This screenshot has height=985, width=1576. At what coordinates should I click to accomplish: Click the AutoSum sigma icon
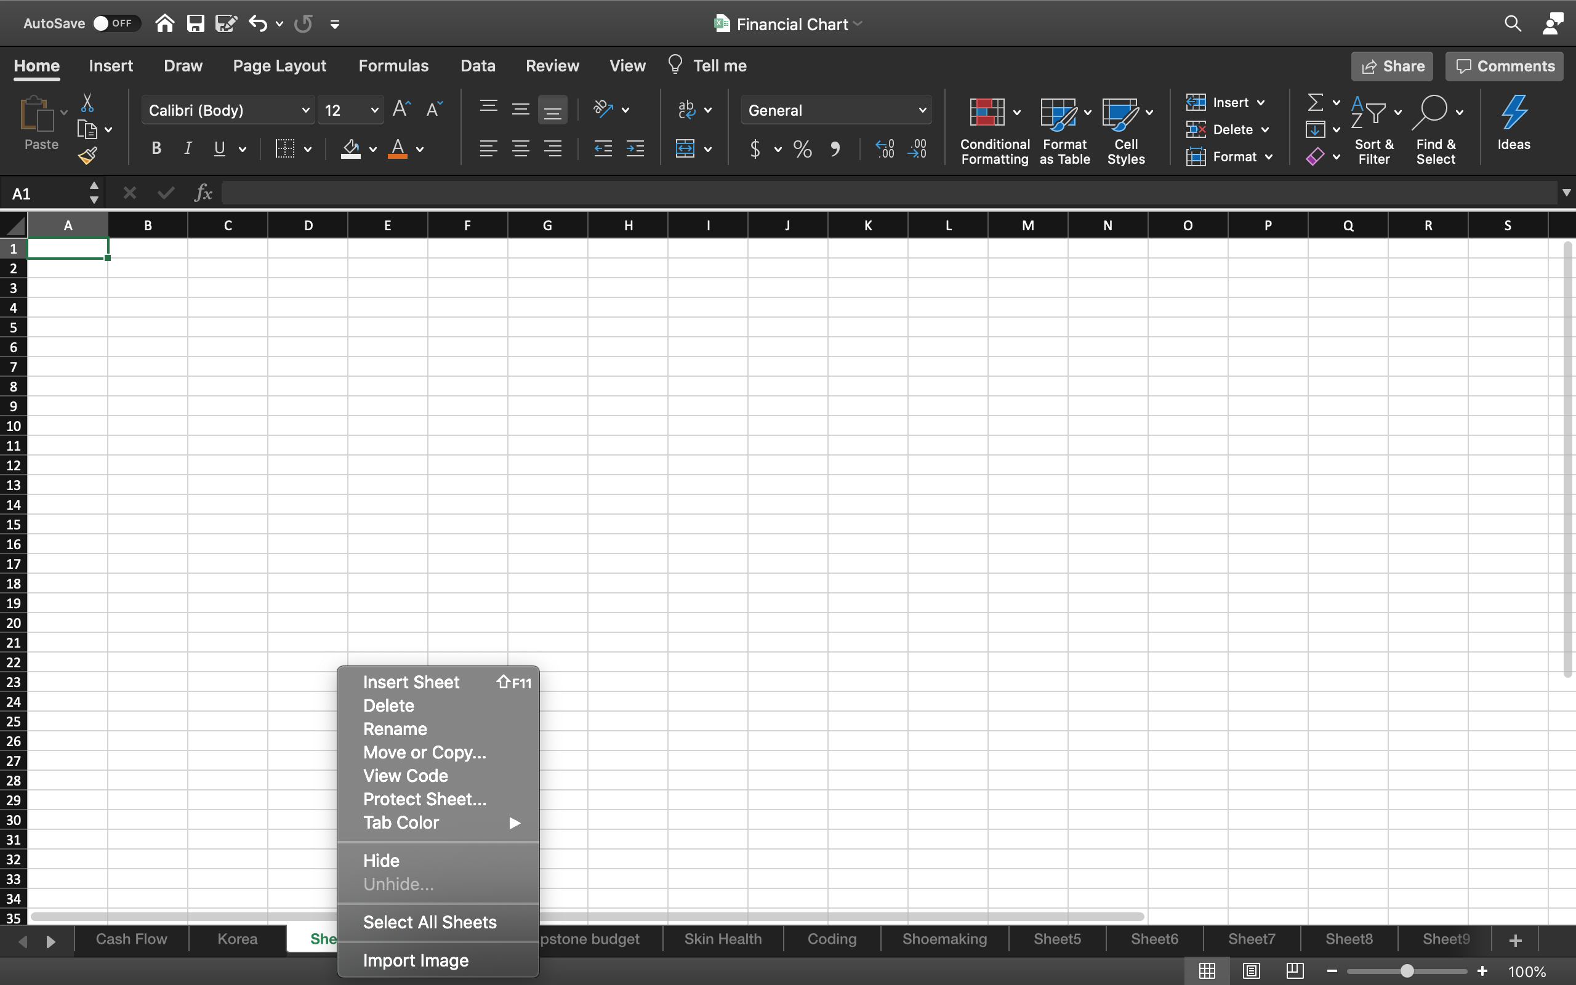tap(1315, 102)
